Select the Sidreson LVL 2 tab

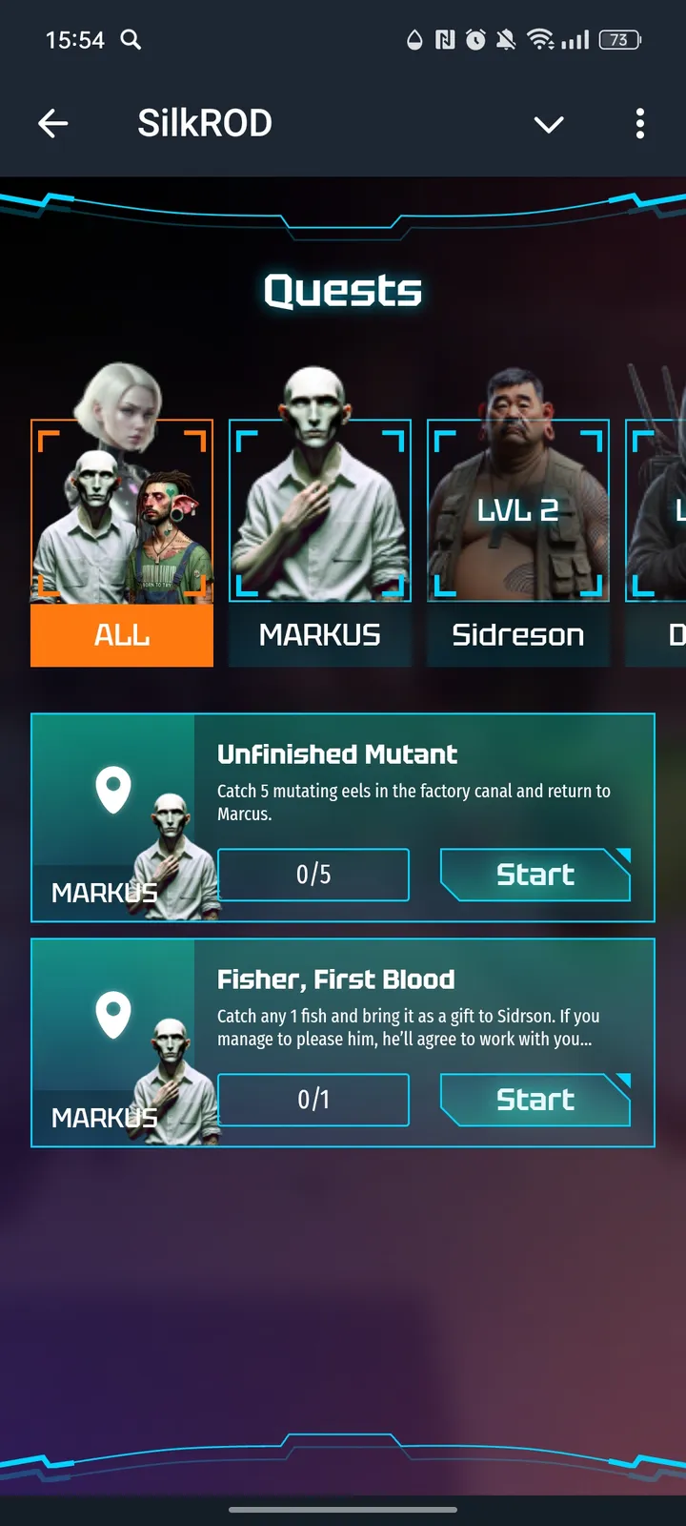tap(518, 542)
